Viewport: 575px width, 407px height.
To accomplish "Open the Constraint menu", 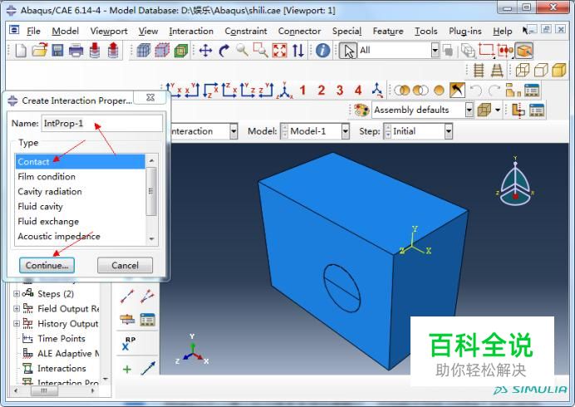I will click(x=246, y=32).
